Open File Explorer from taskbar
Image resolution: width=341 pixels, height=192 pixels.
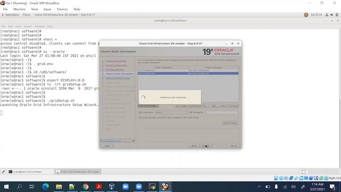click(59, 187)
